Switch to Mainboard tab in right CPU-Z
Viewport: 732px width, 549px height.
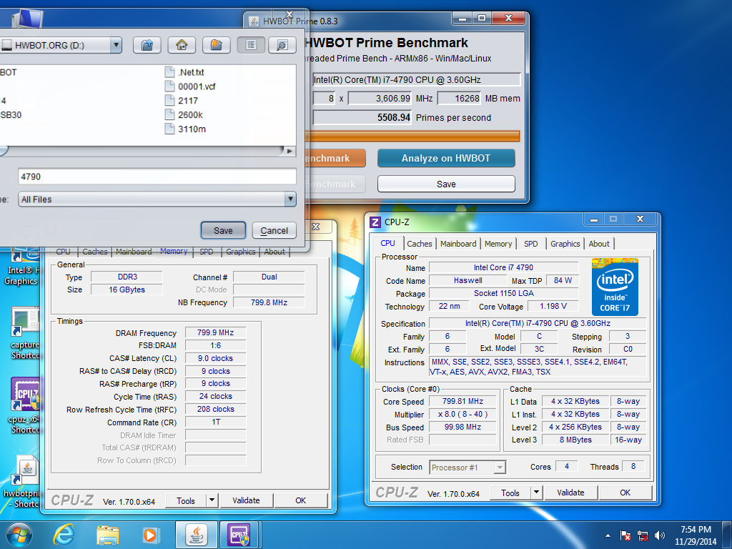[x=458, y=244]
